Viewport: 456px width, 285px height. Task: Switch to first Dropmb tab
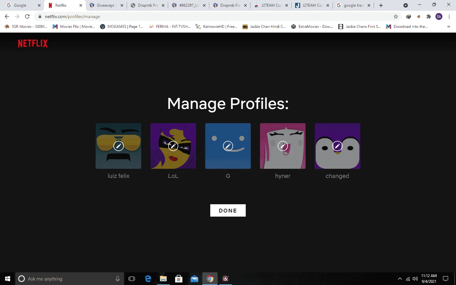147,5
